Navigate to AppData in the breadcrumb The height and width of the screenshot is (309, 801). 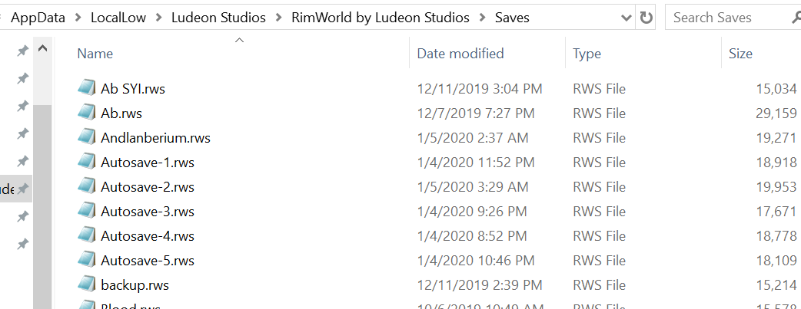click(38, 18)
